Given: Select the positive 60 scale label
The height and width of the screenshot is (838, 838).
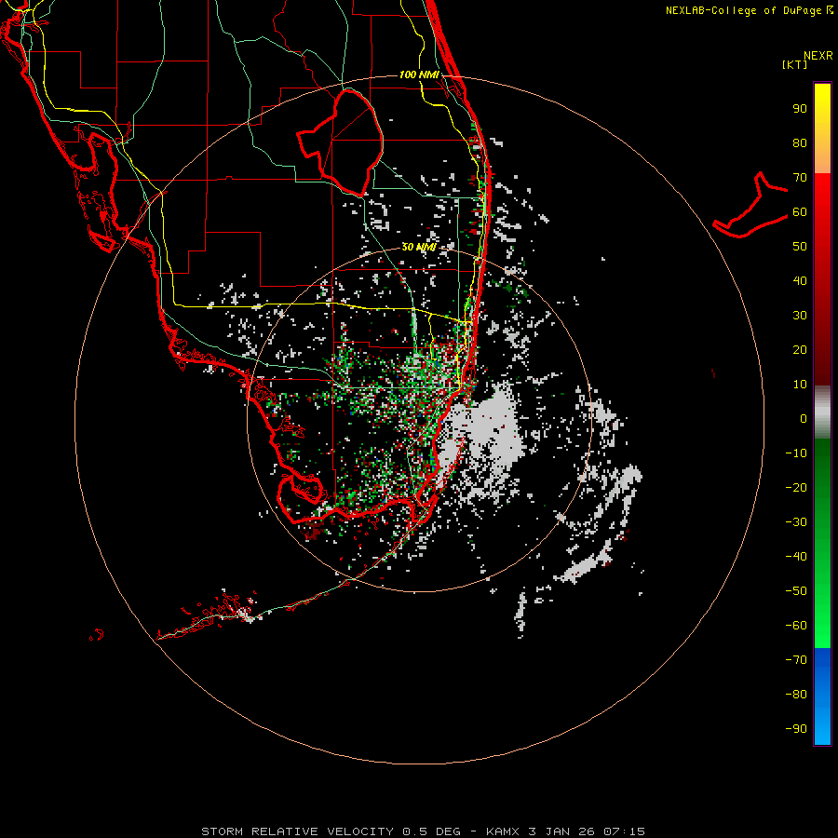Looking at the screenshot, I should click(x=800, y=212).
